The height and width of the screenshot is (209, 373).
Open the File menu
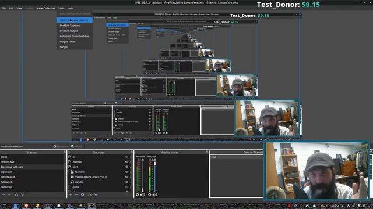[3, 8]
